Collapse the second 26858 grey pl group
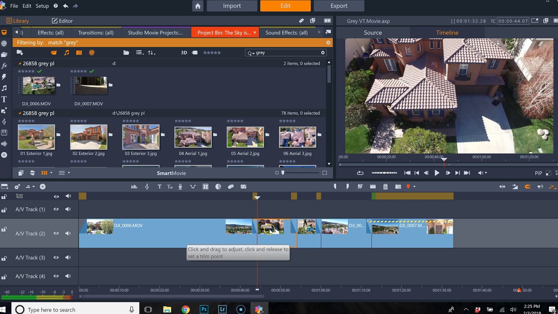This screenshot has width=558, height=314. click(x=20, y=113)
